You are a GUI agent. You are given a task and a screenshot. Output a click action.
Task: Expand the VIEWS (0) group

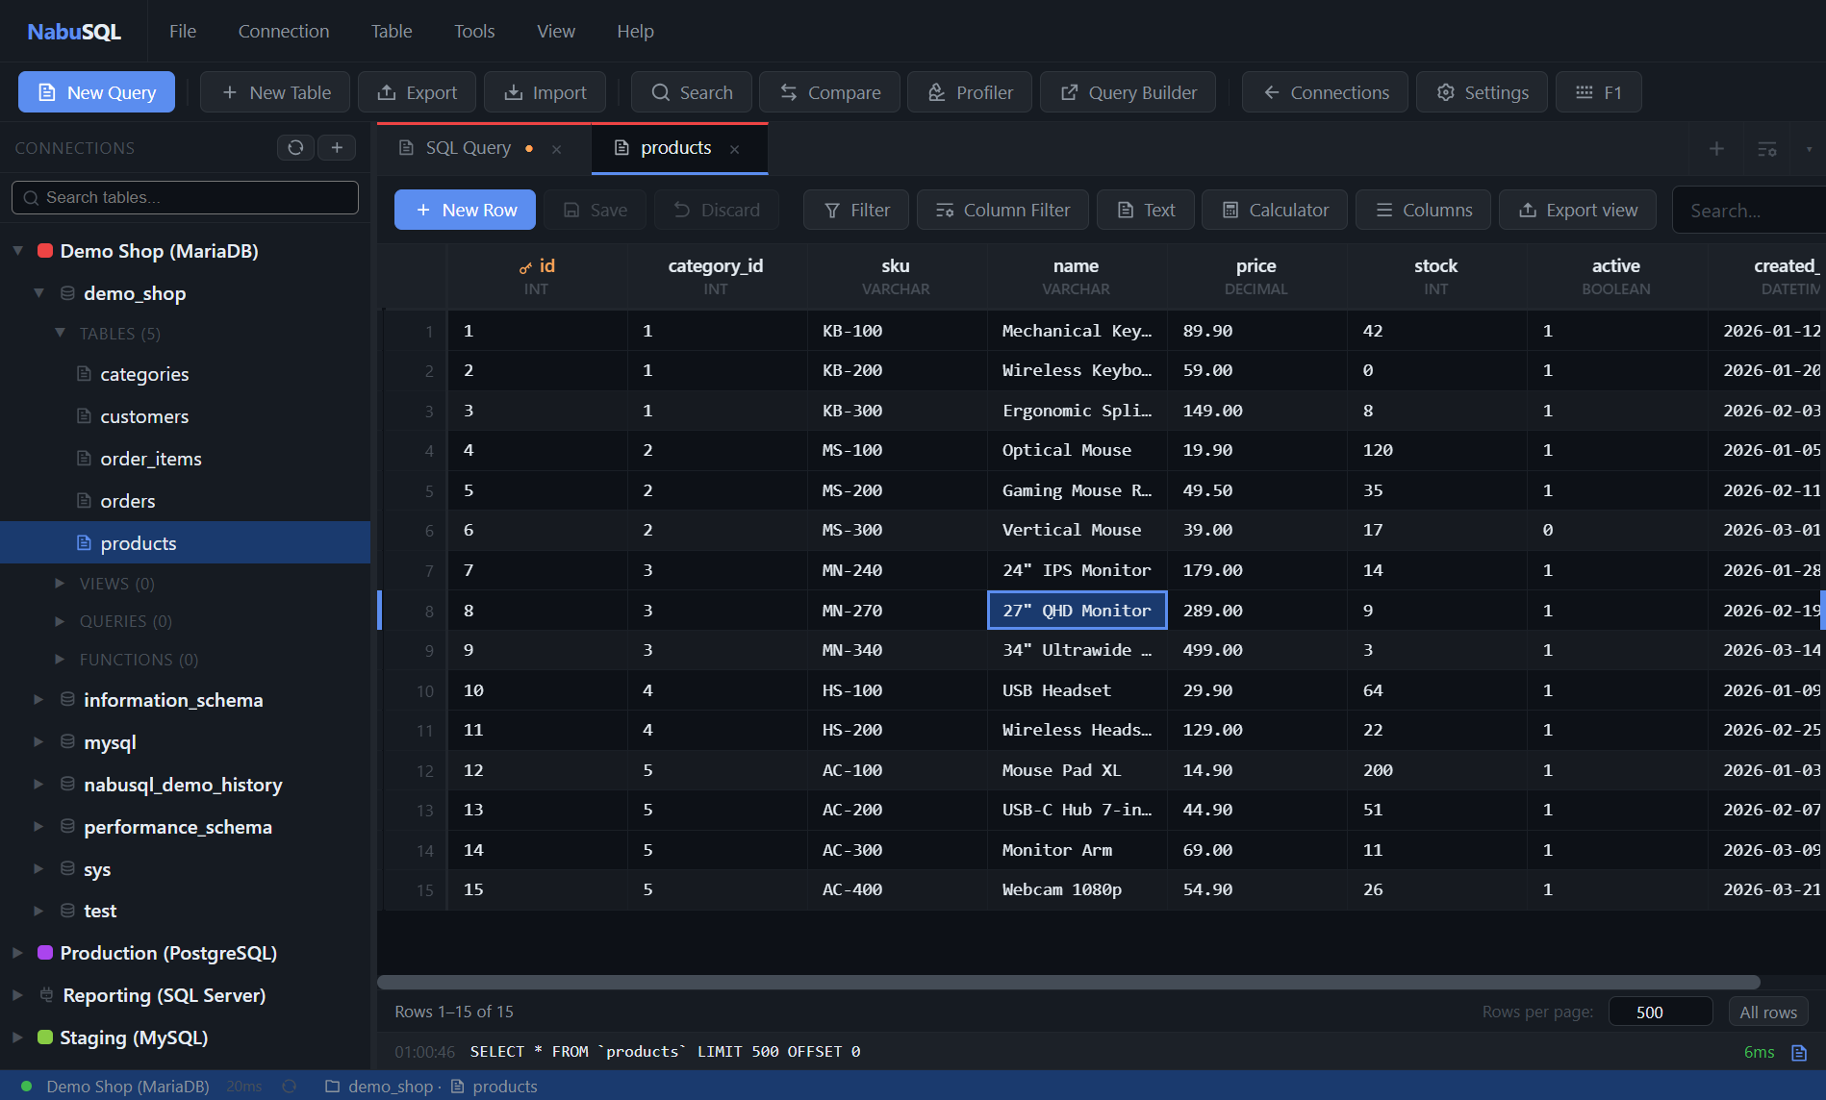pos(60,584)
